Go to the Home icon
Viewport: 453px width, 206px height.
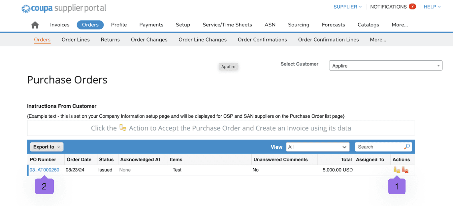tap(35, 25)
